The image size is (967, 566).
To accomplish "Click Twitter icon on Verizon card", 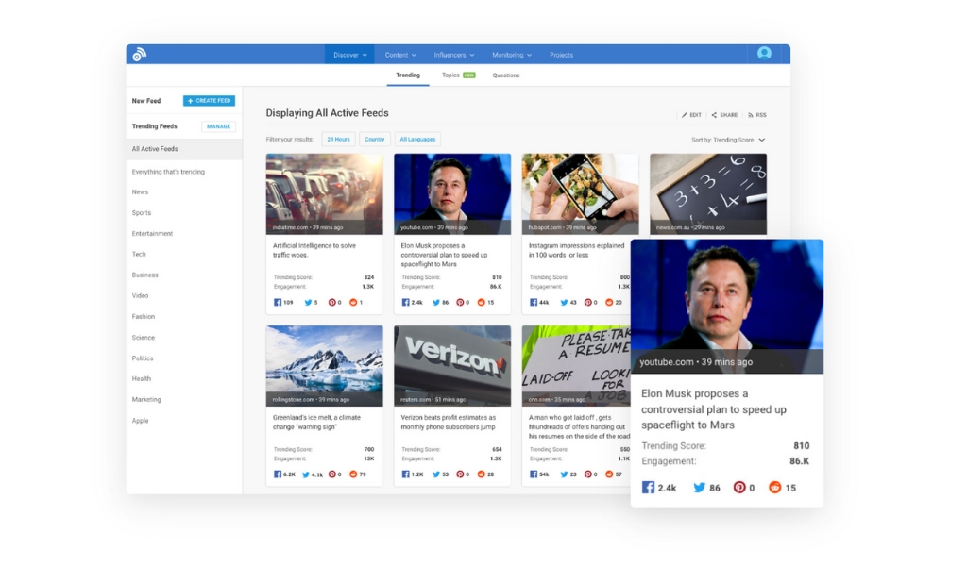I will (x=436, y=474).
